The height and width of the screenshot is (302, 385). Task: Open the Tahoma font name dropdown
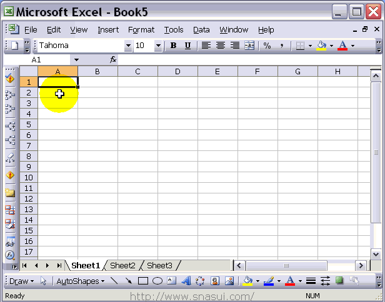coord(128,46)
